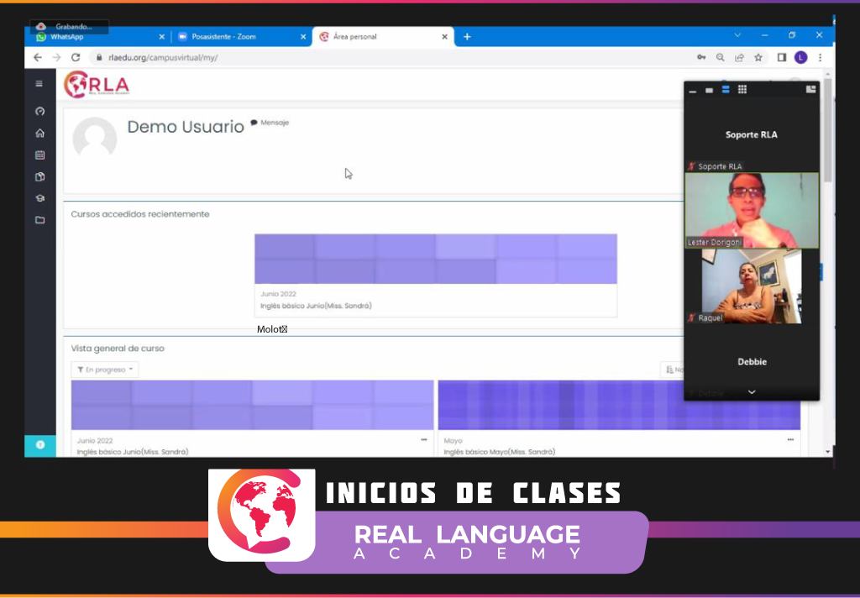Screen dimensions: 860x598
Task: Click the teal info button at sidebar bottom
Action: pos(40,445)
